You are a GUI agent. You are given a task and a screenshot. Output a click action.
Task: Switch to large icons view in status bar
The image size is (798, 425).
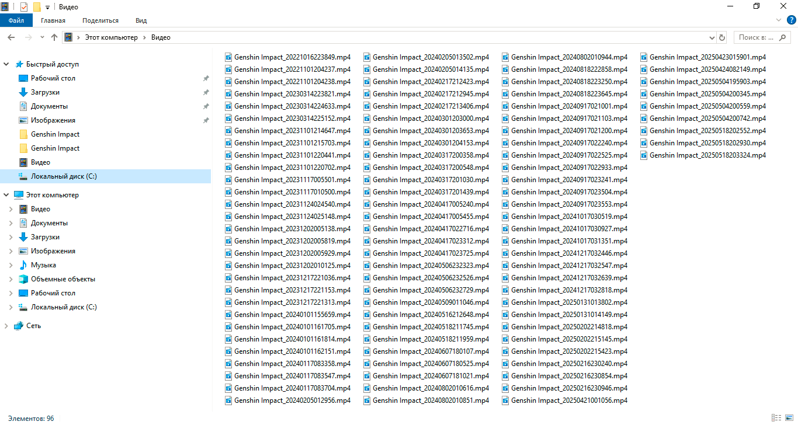click(x=788, y=418)
